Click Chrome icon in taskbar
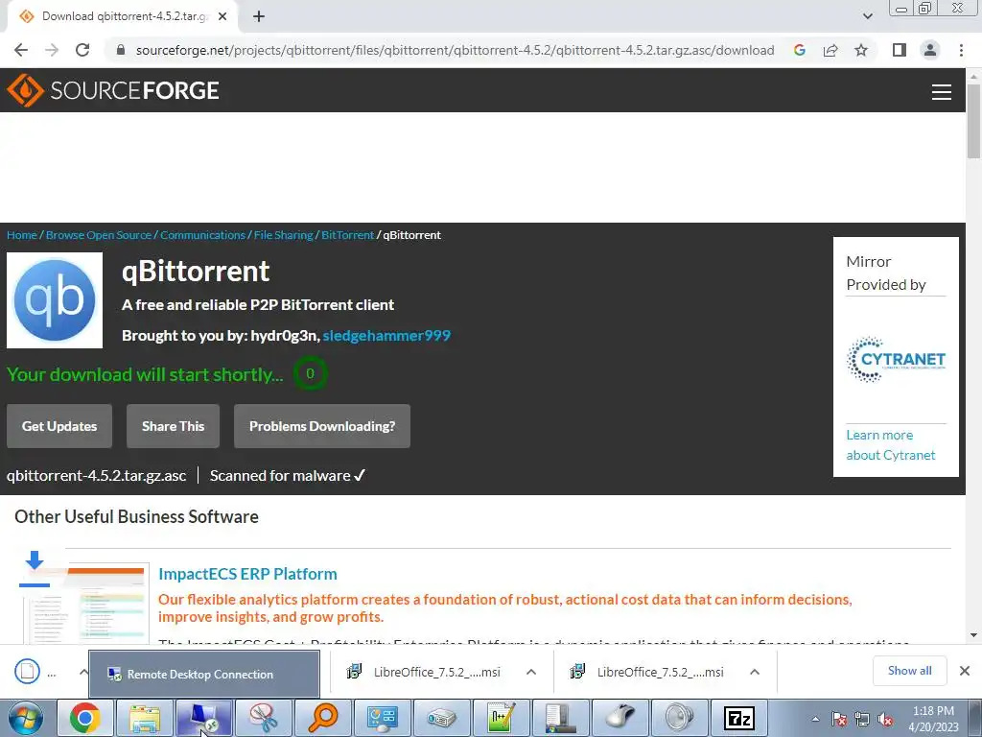The width and height of the screenshot is (982, 737). coord(85,718)
